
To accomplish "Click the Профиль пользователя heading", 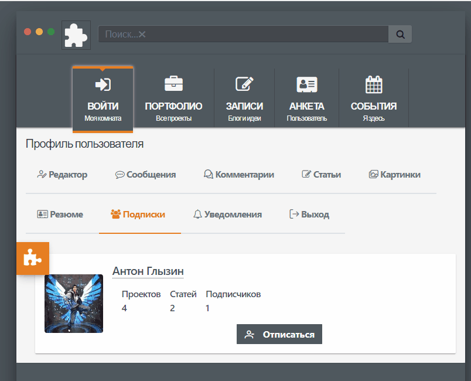I will click(85, 144).
